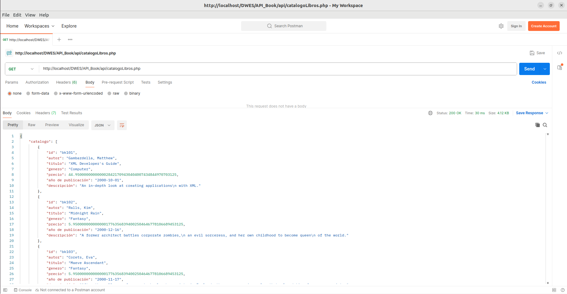This screenshot has height=294, width=567.
Task: Switch response view to Raw
Action: (x=32, y=125)
